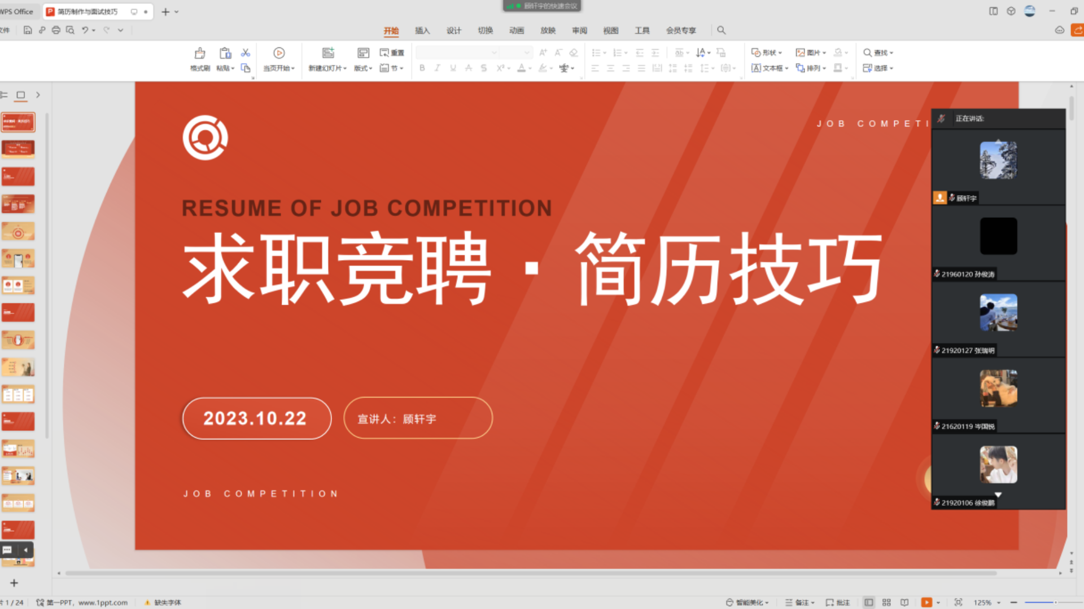Switch to the Animation (动画) tab
The width and height of the screenshot is (1084, 609).
[x=517, y=30]
